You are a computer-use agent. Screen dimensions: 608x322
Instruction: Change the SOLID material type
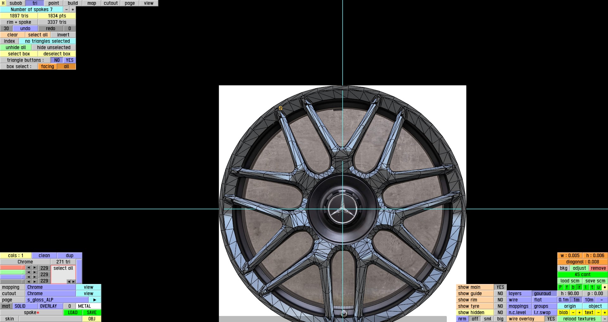click(x=25, y=306)
